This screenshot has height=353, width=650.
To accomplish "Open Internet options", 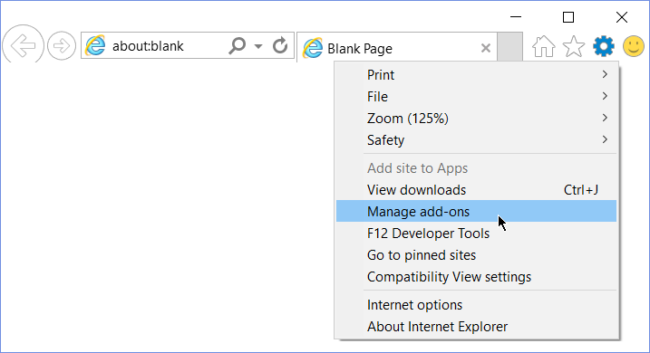I will [476, 305].
